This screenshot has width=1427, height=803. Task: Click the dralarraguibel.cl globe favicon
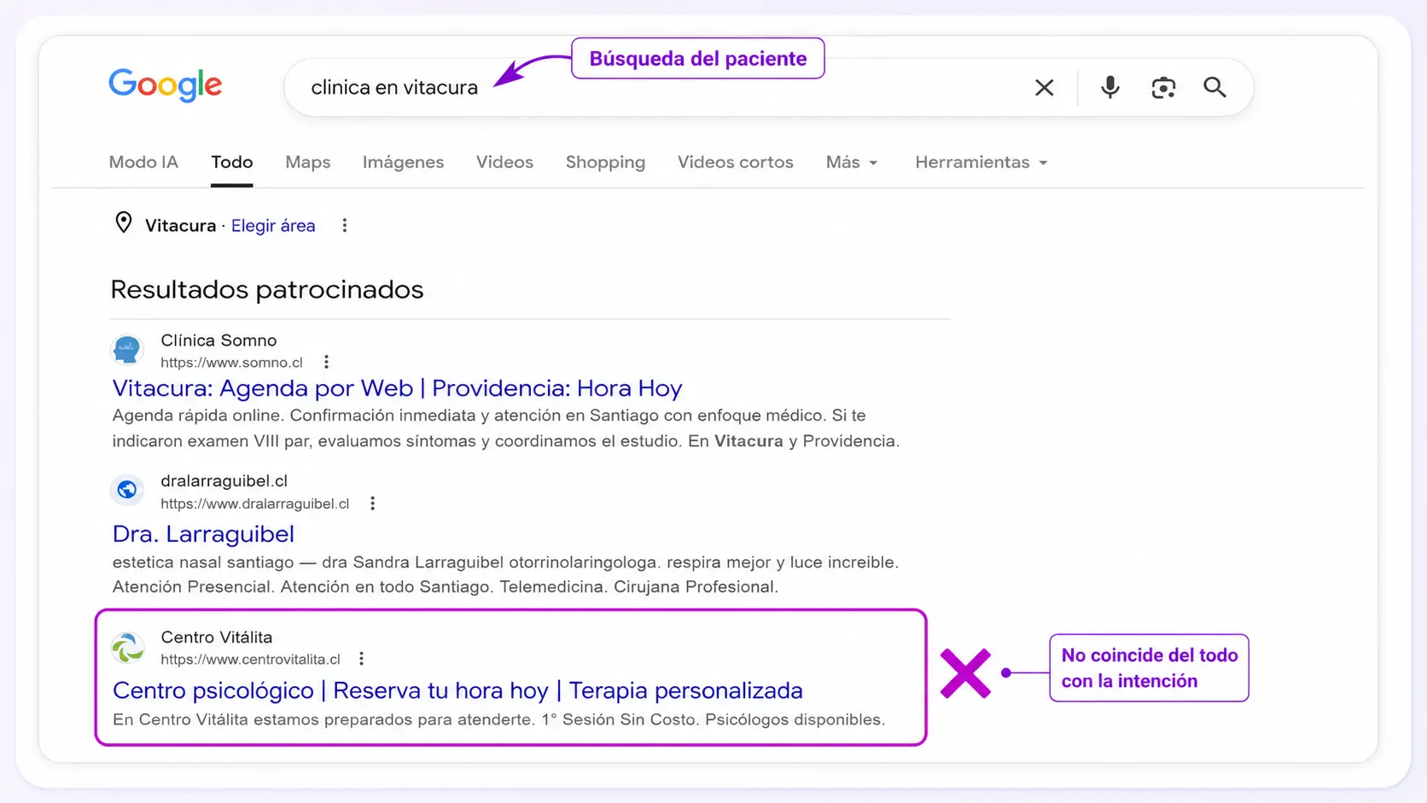pyautogui.click(x=127, y=490)
